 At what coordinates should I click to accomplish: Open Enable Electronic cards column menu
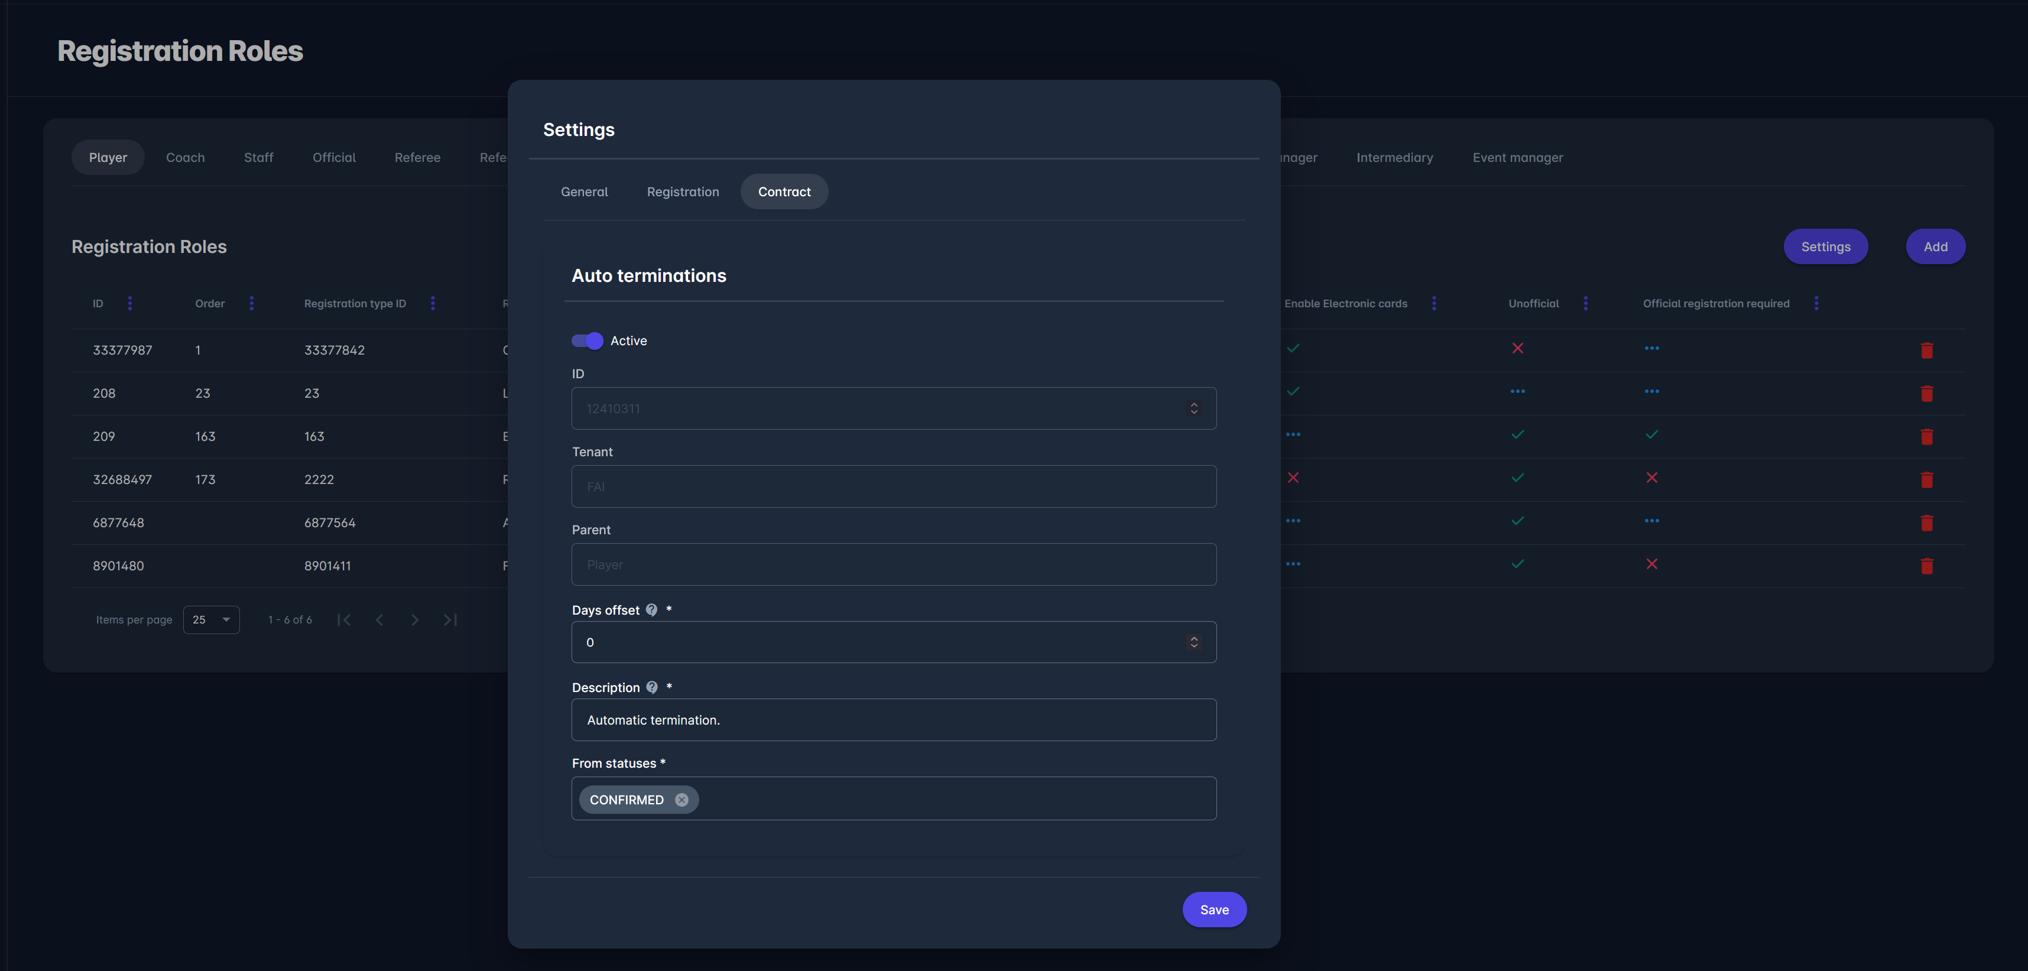(x=1433, y=303)
